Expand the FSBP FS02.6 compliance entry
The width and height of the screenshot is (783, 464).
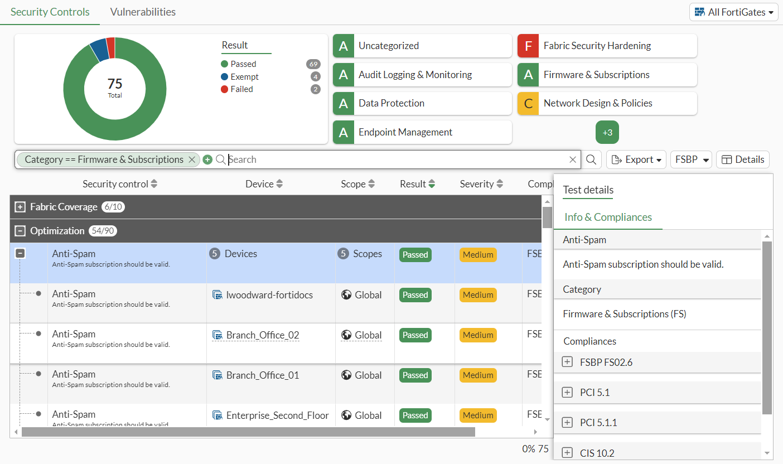point(567,362)
